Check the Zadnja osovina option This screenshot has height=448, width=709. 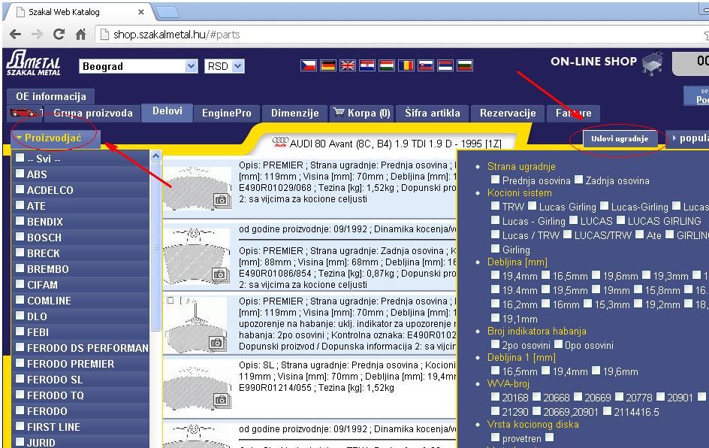pos(579,180)
